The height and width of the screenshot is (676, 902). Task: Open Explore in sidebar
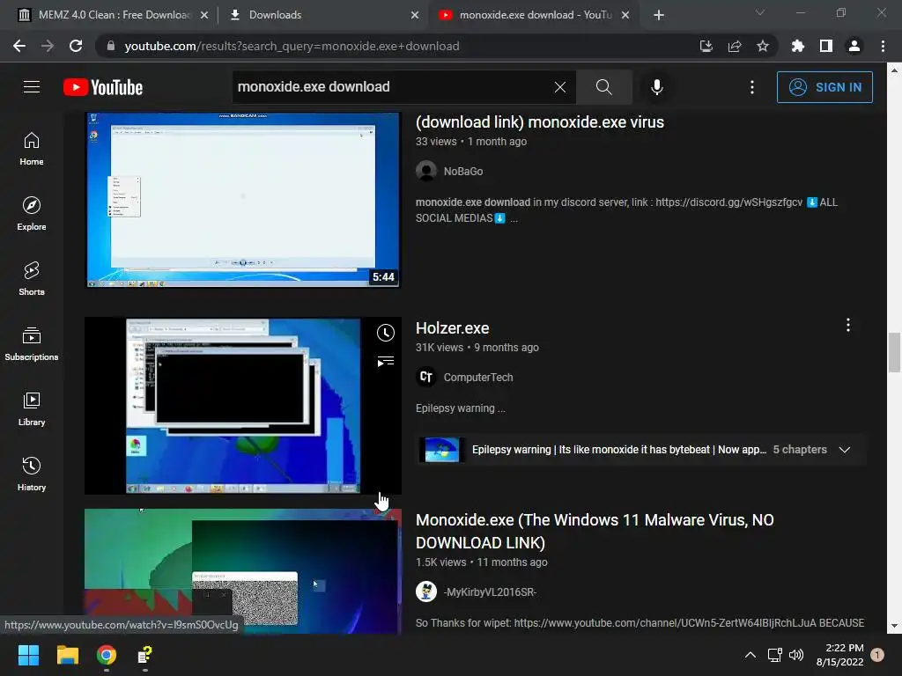(32, 214)
